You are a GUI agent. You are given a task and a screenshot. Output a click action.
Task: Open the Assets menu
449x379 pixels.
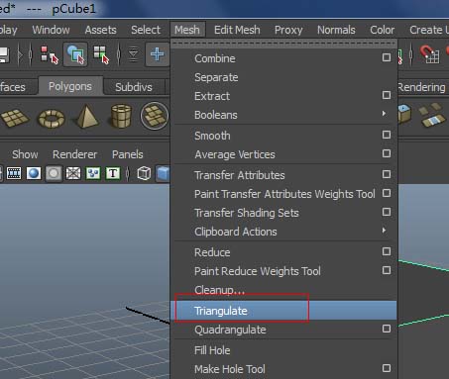[100, 30]
